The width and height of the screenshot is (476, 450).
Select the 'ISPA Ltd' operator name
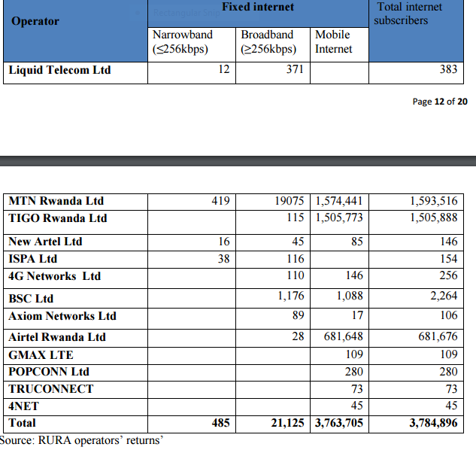click(x=33, y=259)
